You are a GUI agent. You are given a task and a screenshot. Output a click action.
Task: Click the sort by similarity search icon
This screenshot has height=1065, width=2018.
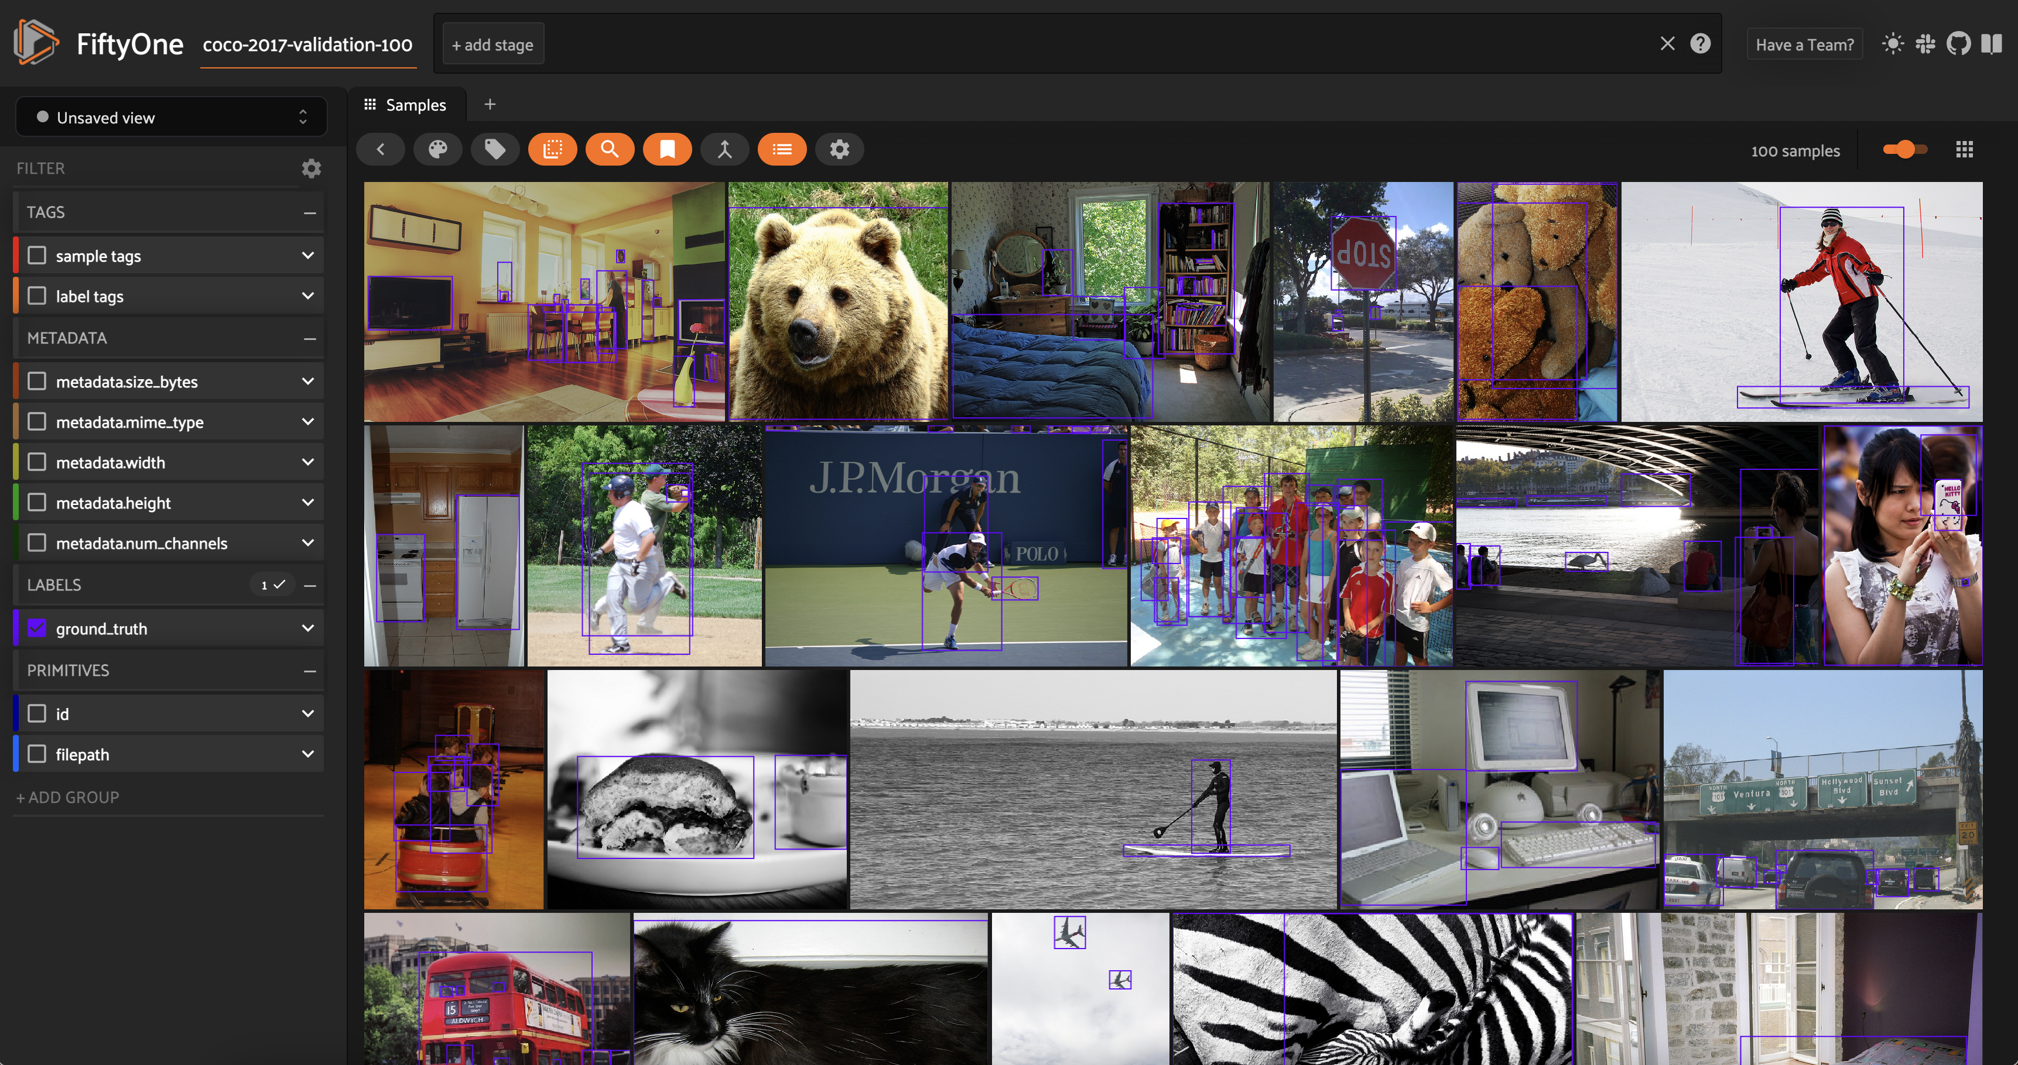(x=610, y=149)
